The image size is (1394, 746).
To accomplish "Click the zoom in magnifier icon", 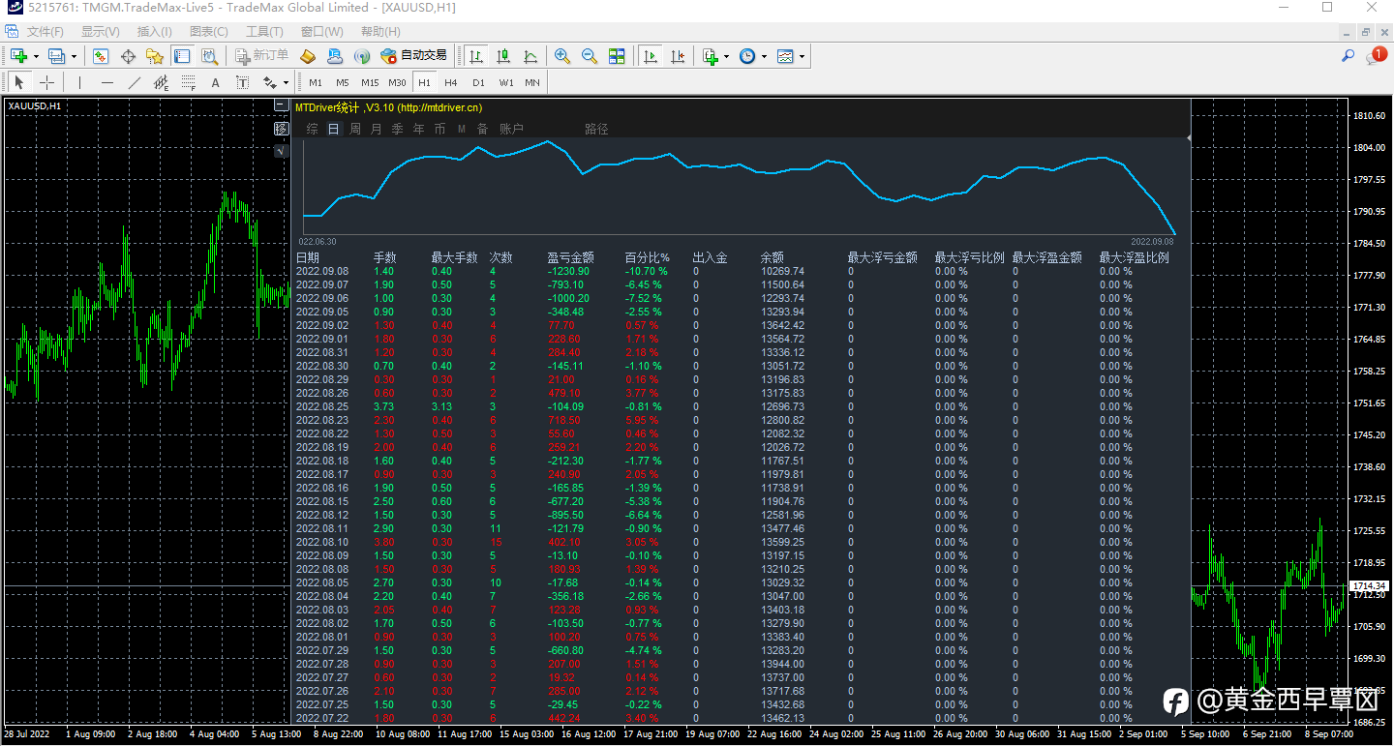I will tap(562, 56).
